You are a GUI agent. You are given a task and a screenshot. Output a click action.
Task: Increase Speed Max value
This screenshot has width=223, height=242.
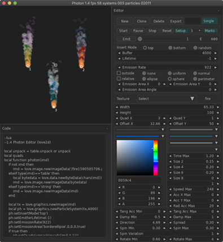pos(218,189)
